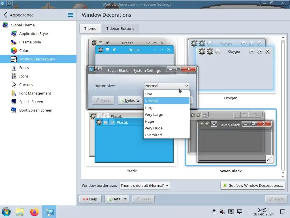Switch to the Theme tab
The height and width of the screenshot is (218, 290).
click(x=90, y=29)
